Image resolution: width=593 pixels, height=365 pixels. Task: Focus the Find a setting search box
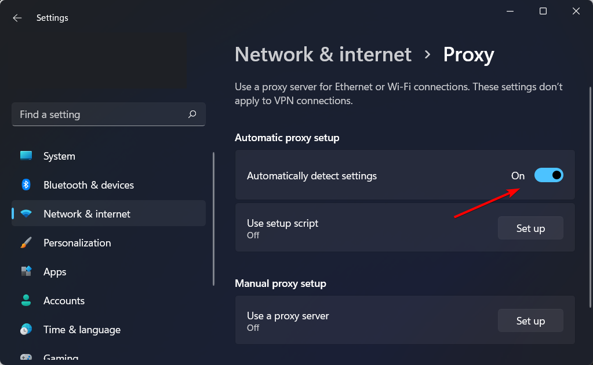[x=108, y=115]
